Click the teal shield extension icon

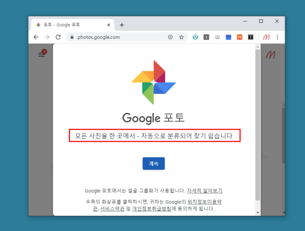[x=195, y=37]
